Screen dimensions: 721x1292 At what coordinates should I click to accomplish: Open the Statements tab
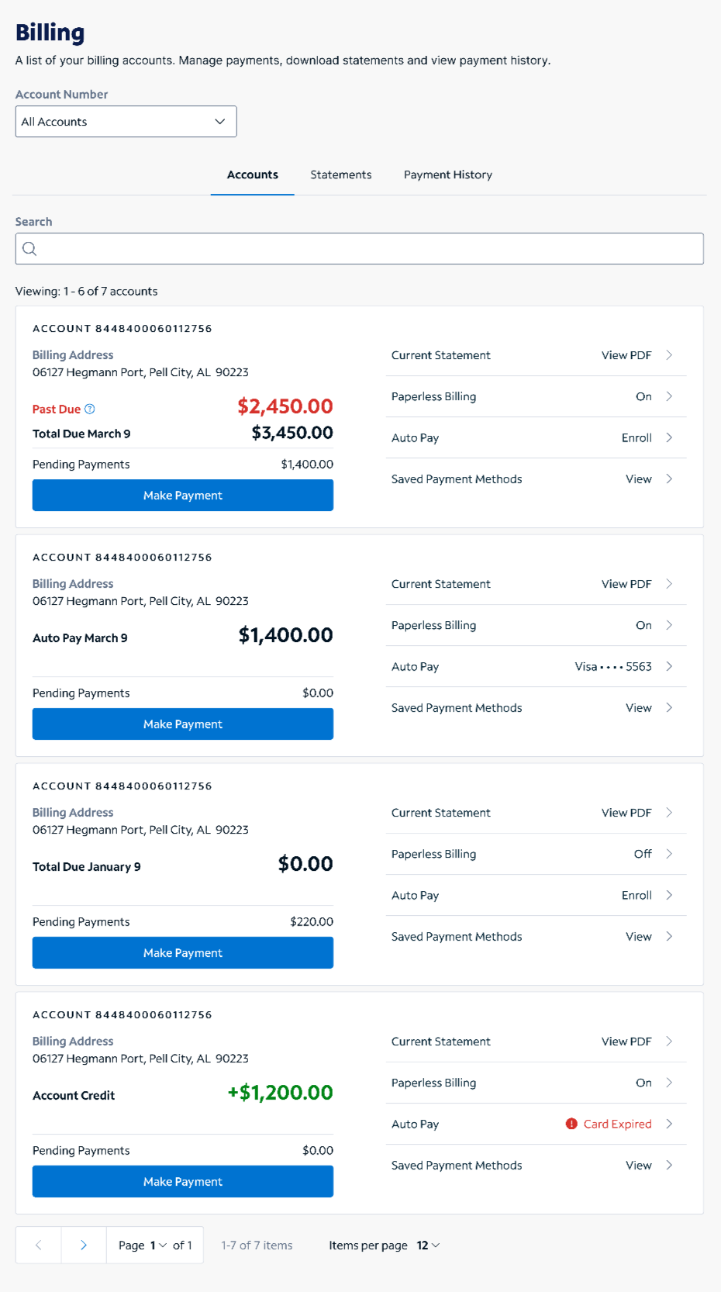click(341, 174)
